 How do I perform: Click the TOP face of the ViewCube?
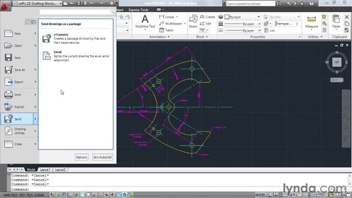[337, 62]
